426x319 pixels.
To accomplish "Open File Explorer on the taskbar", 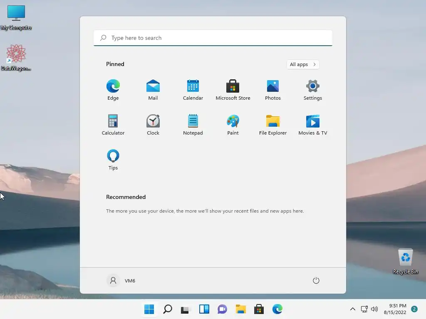I will pyautogui.click(x=241, y=309).
